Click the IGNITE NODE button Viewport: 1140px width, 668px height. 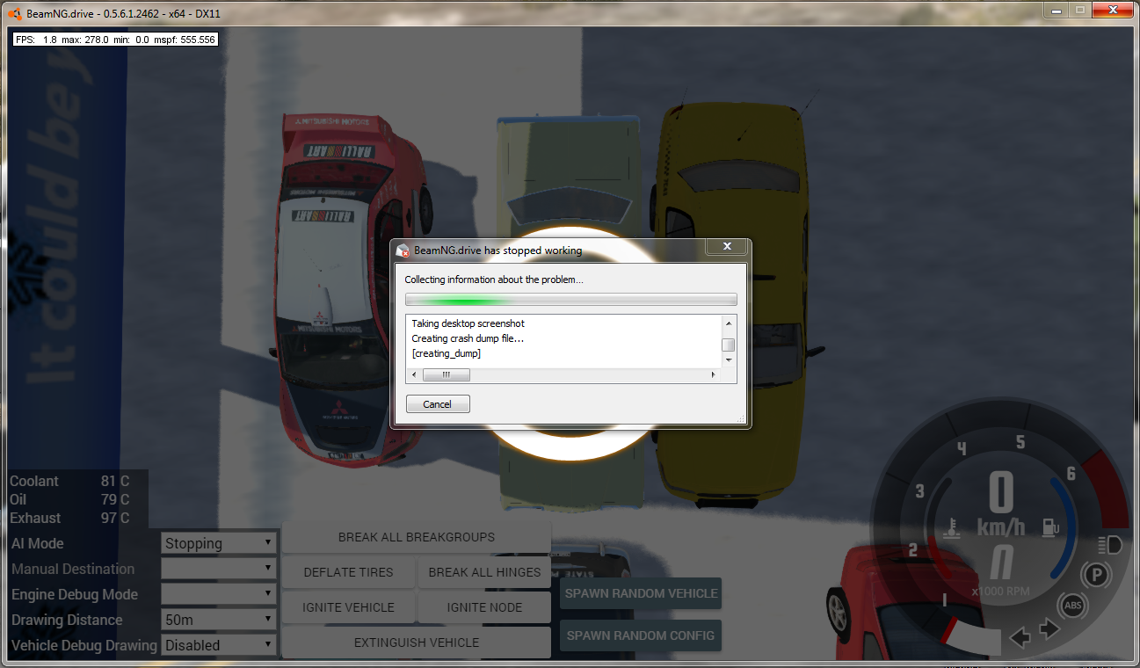coord(485,607)
